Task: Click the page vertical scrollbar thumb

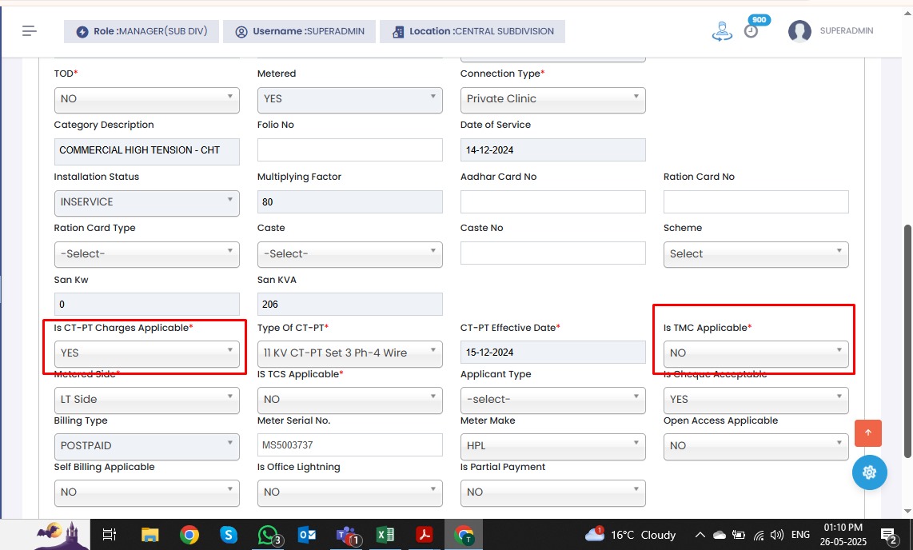Action: [907, 341]
